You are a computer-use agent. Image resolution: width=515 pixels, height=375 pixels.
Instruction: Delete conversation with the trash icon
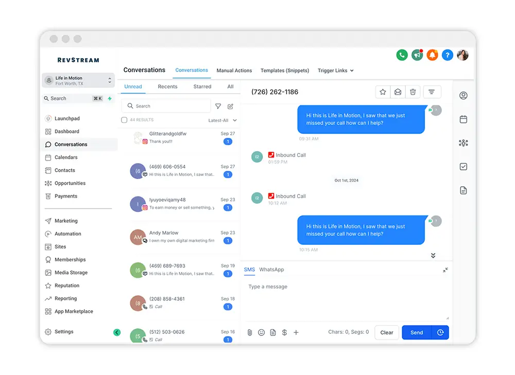(413, 92)
